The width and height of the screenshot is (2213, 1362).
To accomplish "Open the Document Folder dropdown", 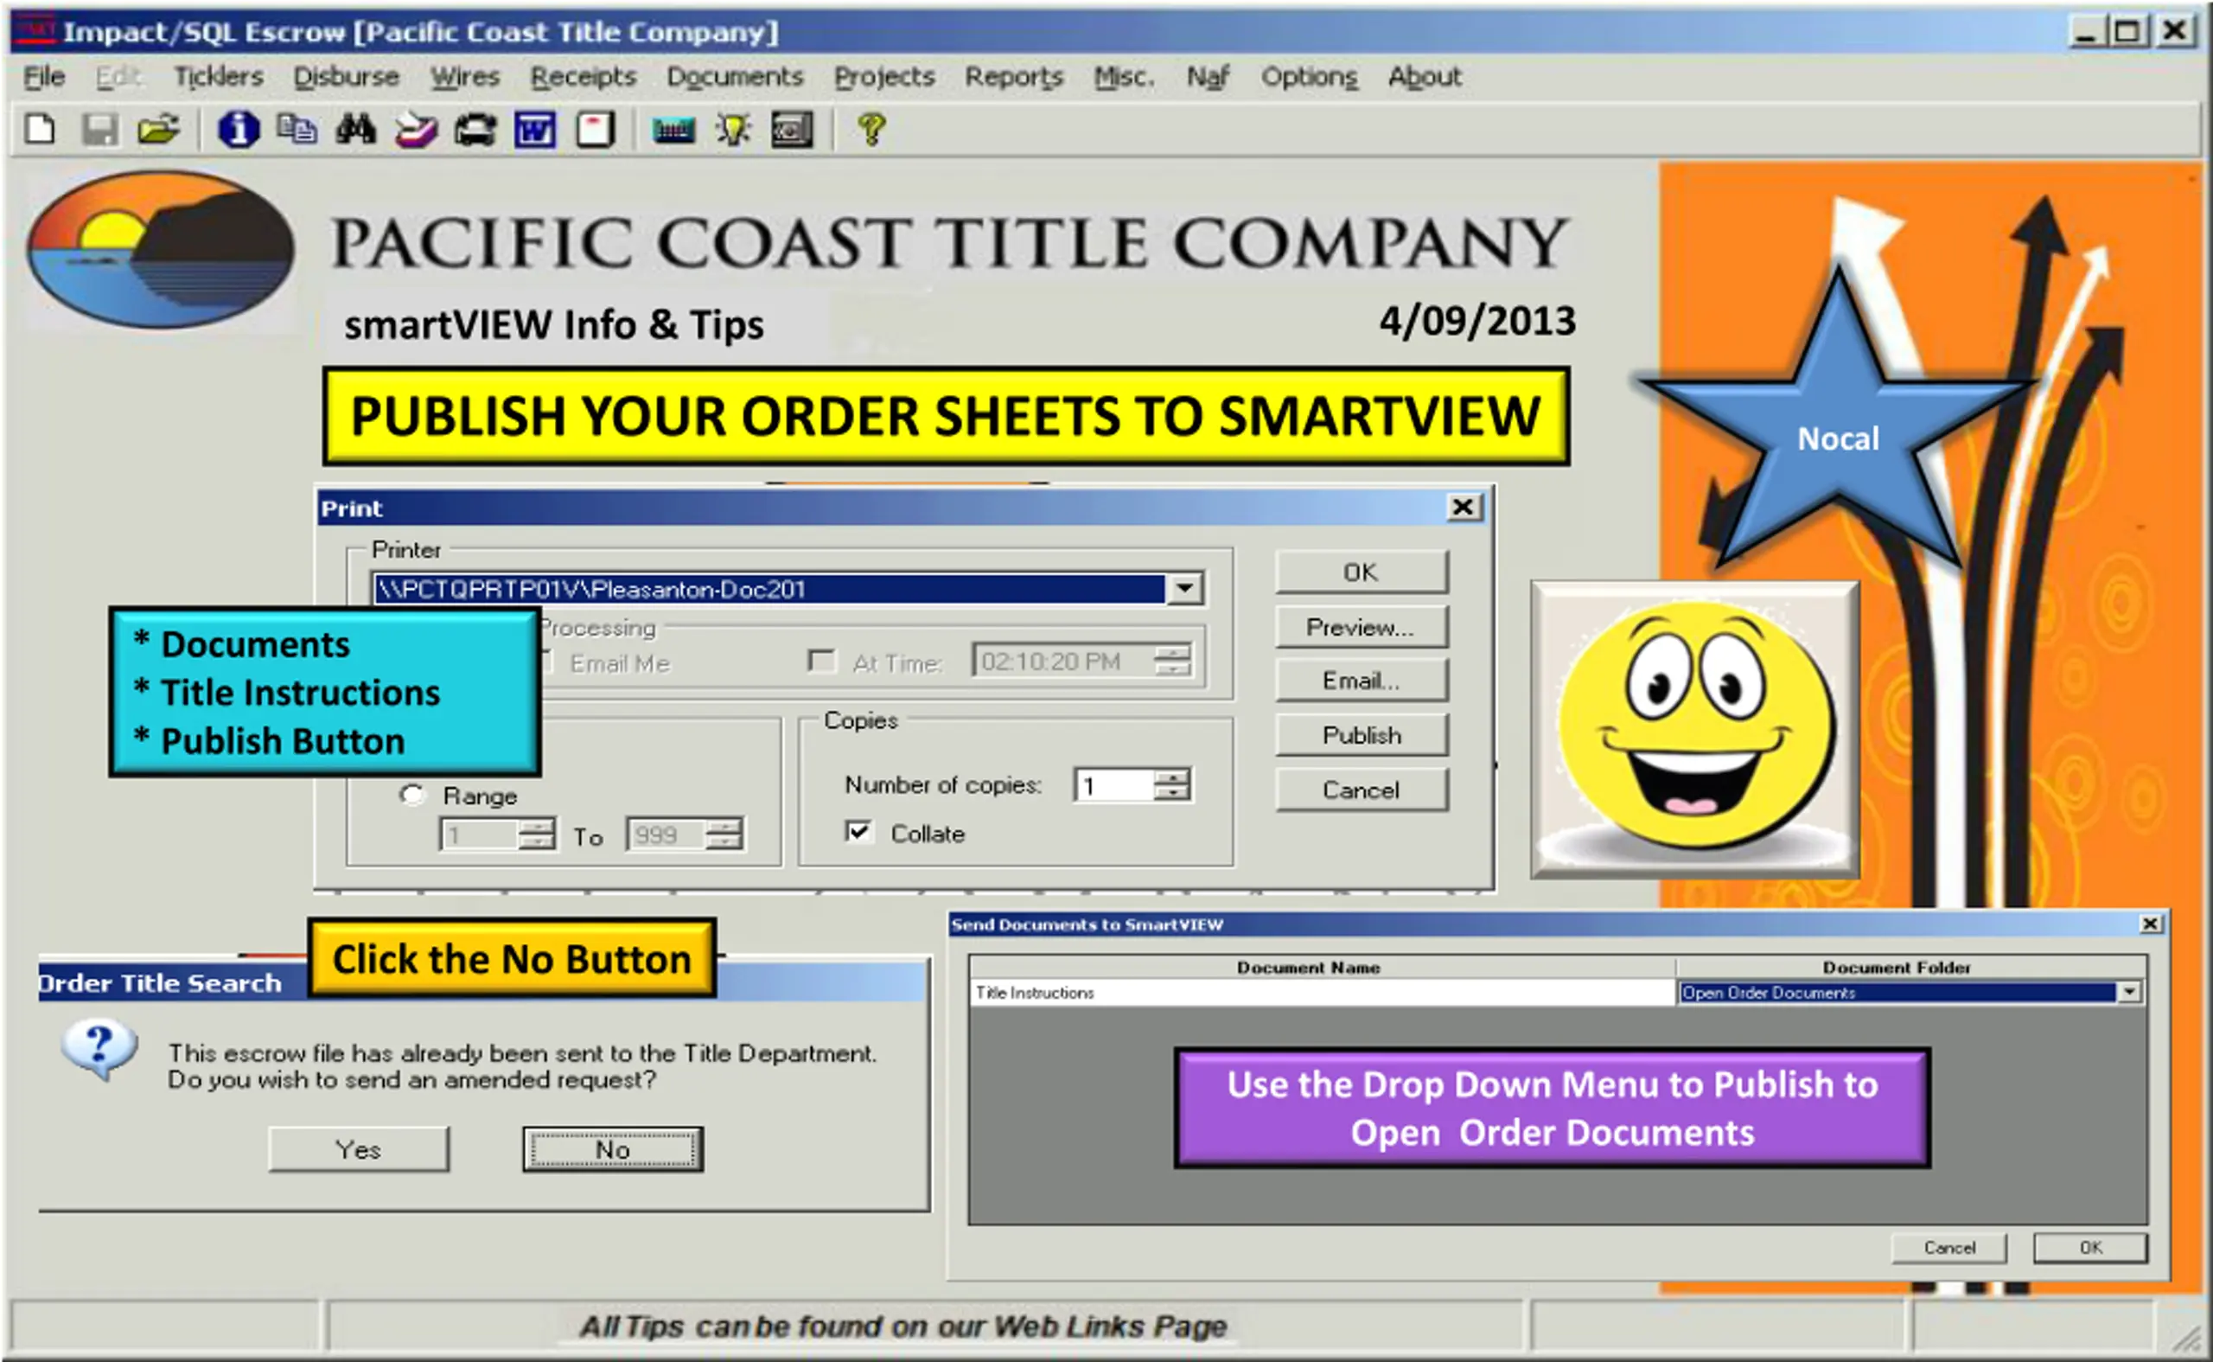I will [2129, 992].
